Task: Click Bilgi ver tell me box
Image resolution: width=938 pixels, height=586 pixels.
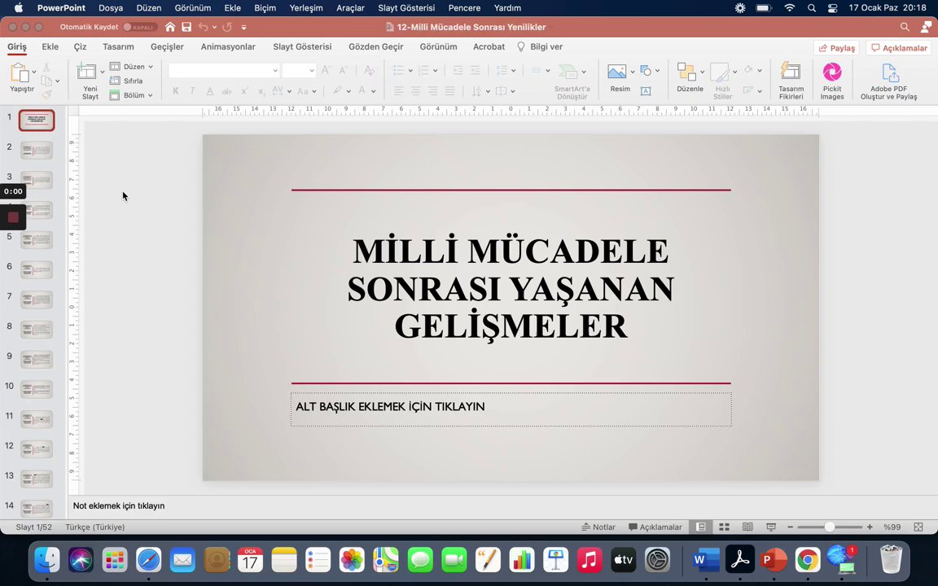Action: 540,46
